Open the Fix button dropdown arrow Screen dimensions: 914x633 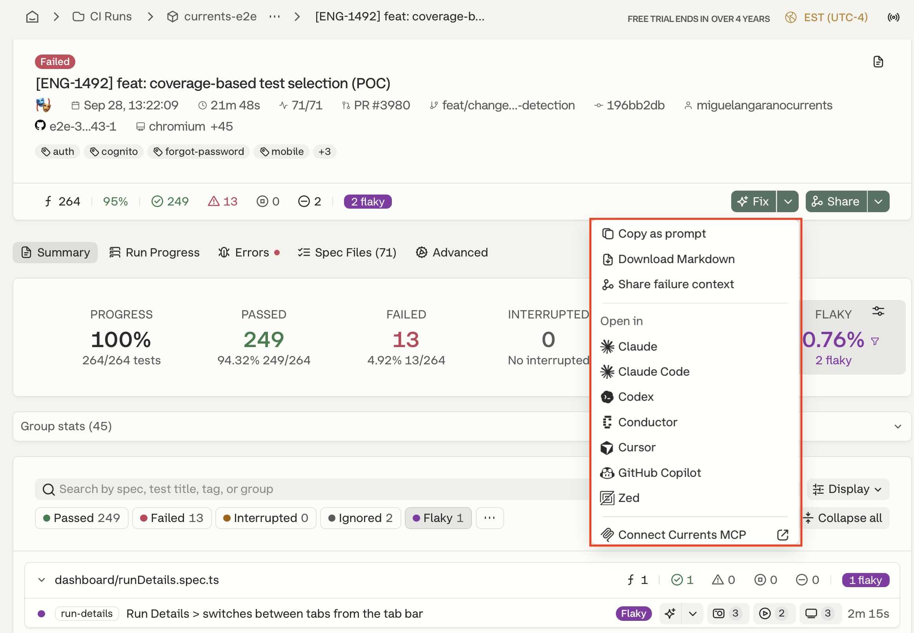click(787, 202)
